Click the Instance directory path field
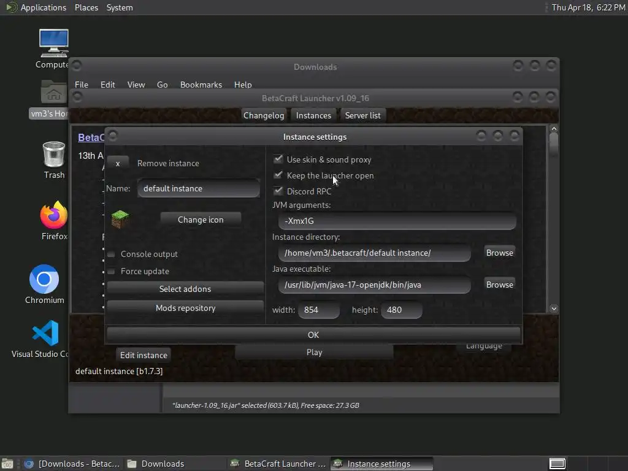Image resolution: width=628 pixels, height=471 pixels. pyautogui.click(x=375, y=253)
